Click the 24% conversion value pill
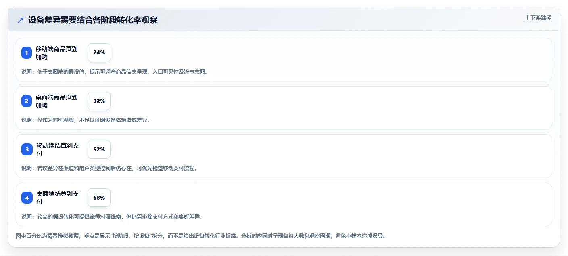 tap(99, 53)
